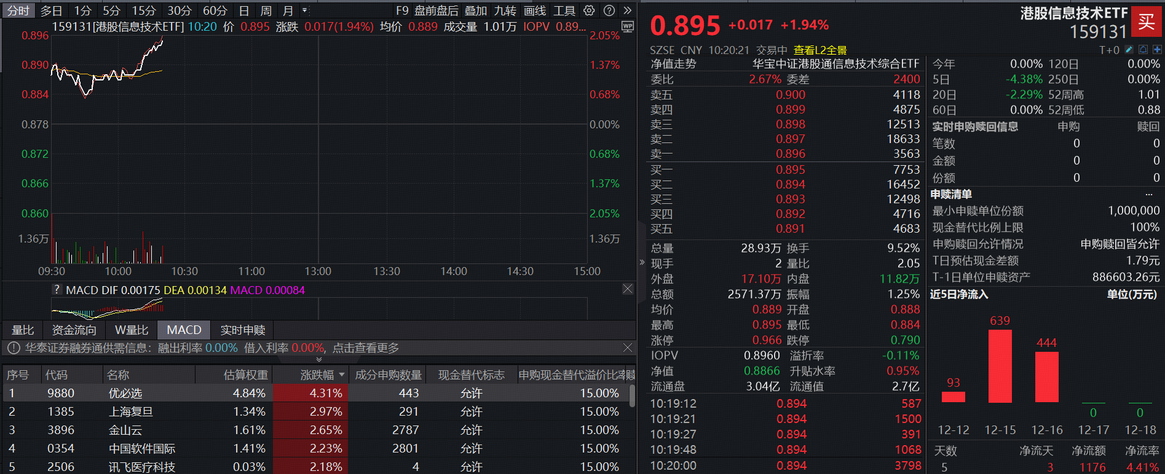This screenshot has height=474, width=1165.
Task: Open chart settings gear icon
Action: [x=589, y=10]
